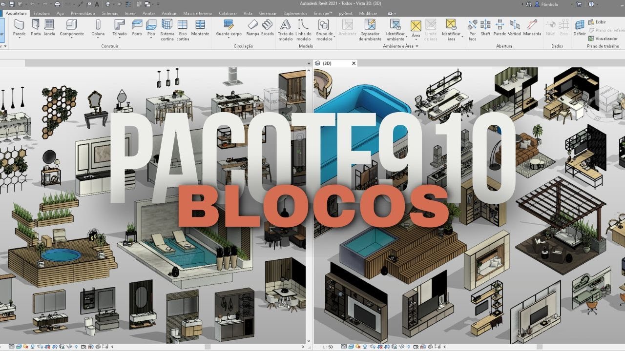The height and width of the screenshot is (351, 625).
Task: Select the Coluna column tool
Action: tap(98, 28)
